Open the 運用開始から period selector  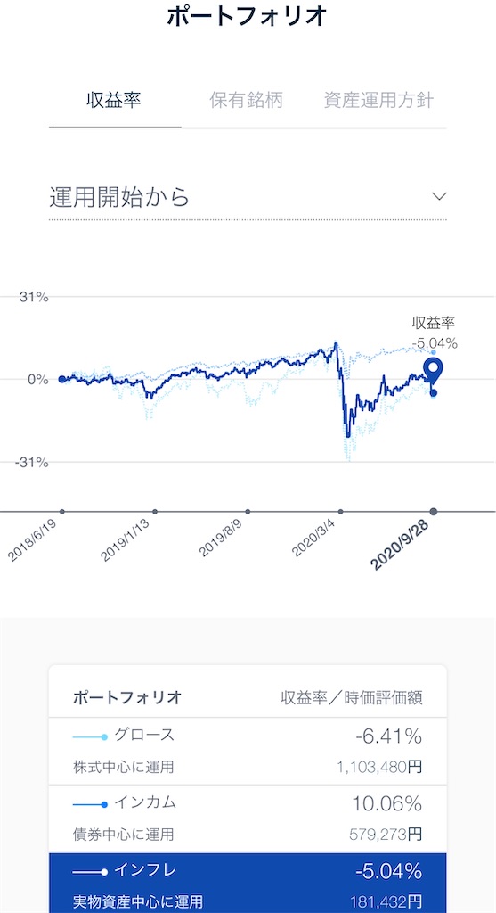click(248, 197)
